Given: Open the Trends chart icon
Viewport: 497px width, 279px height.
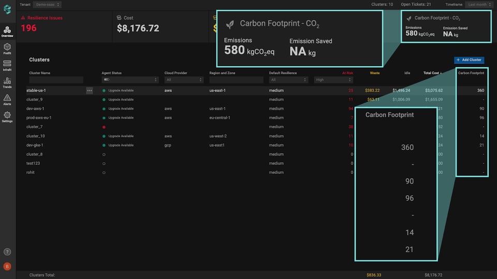Looking at the screenshot, I should pyautogui.click(x=7, y=83).
